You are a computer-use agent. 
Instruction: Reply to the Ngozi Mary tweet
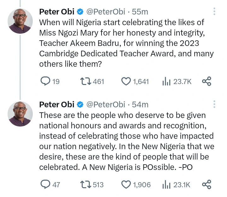coord(46,82)
